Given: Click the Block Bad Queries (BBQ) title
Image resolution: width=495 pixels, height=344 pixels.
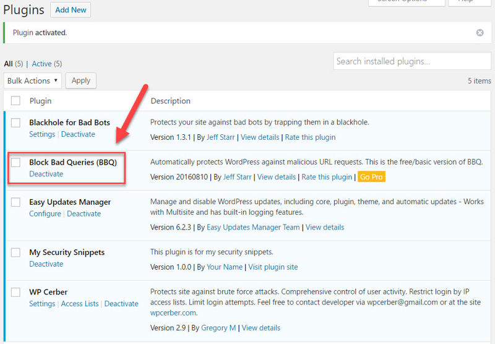Looking at the screenshot, I should click(73, 162).
